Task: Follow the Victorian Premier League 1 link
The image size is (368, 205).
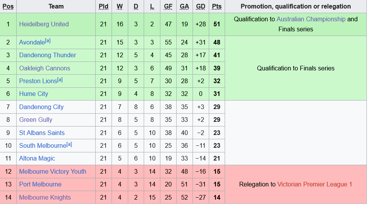Action: (315, 184)
